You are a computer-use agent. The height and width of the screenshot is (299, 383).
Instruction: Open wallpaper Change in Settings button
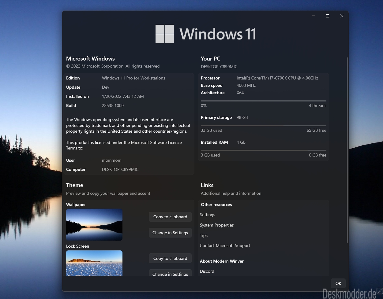170,233
